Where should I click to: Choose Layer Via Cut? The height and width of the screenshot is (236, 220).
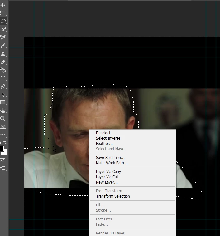(x=107, y=177)
